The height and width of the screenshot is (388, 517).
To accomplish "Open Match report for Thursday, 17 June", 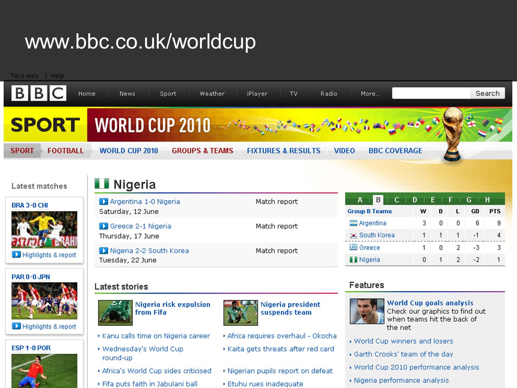I will [x=276, y=226].
